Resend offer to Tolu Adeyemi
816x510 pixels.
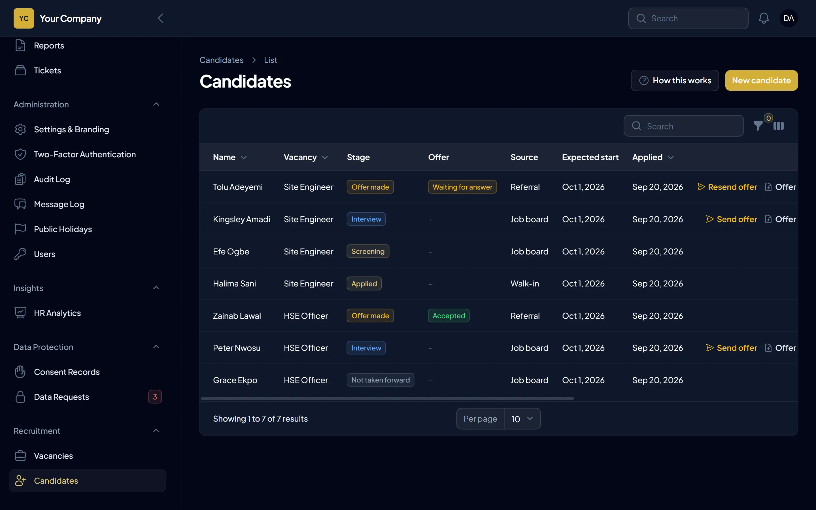[x=727, y=187]
